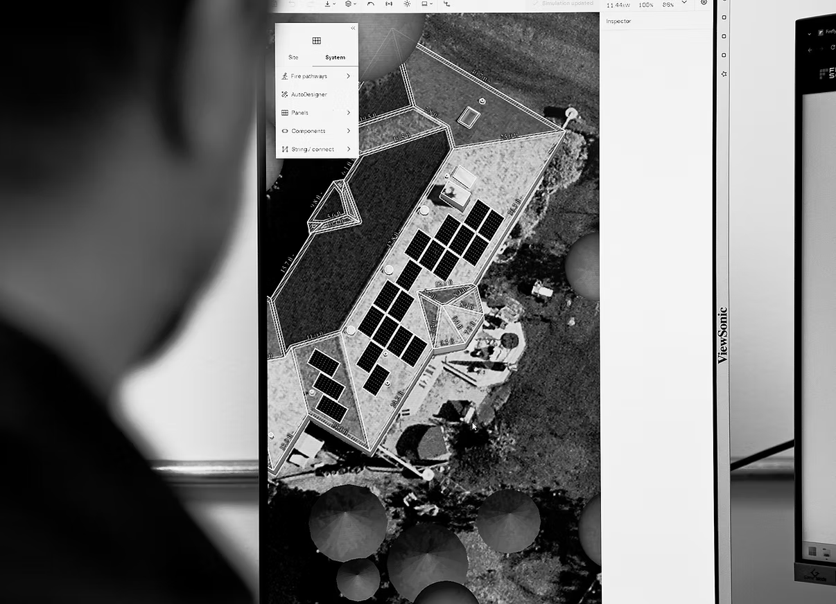Open String / connect submenu
Image resolution: width=836 pixels, height=604 pixels.
click(316, 149)
